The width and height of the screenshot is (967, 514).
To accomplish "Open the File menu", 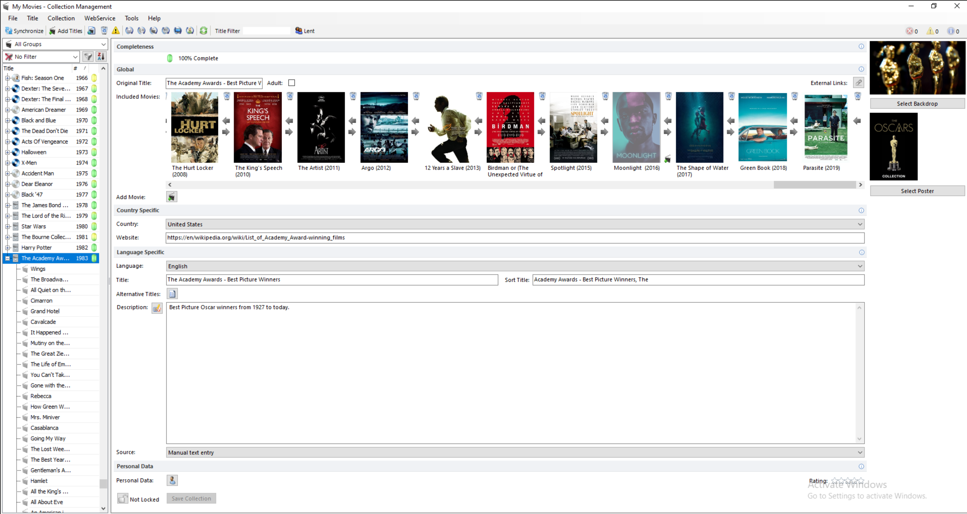I will (x=13, y=18).
